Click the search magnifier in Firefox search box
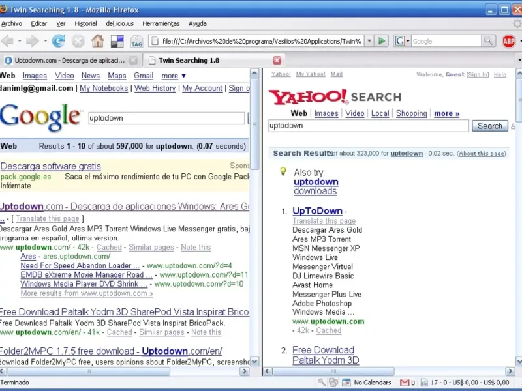522x391 pixels. point(488,41)
